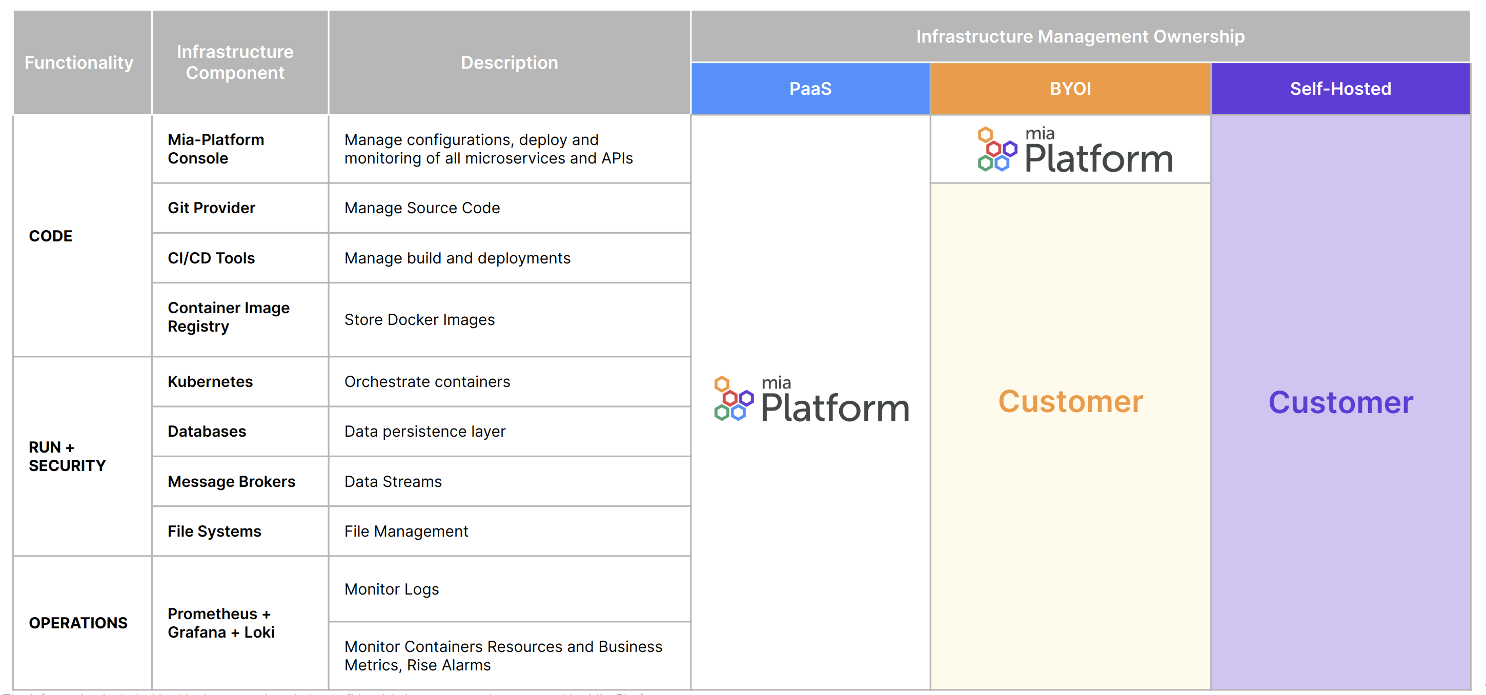Click the Customer label in the BYOI column

click(1071, 401)
